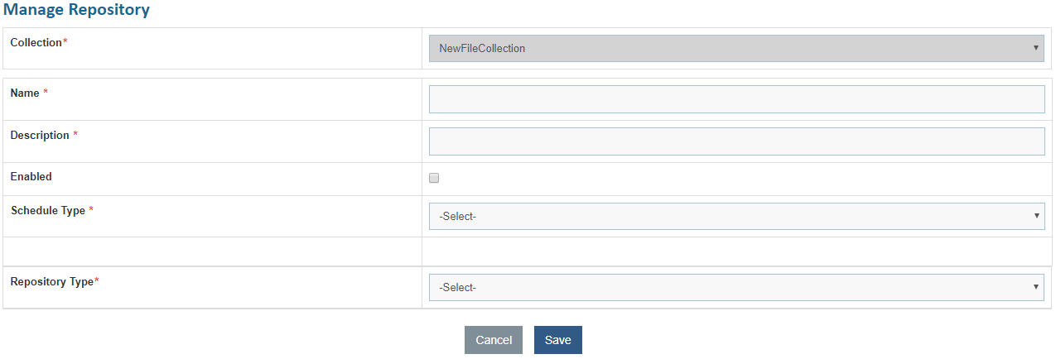
Task: Click the Collection field label
Action: point(36,43)
